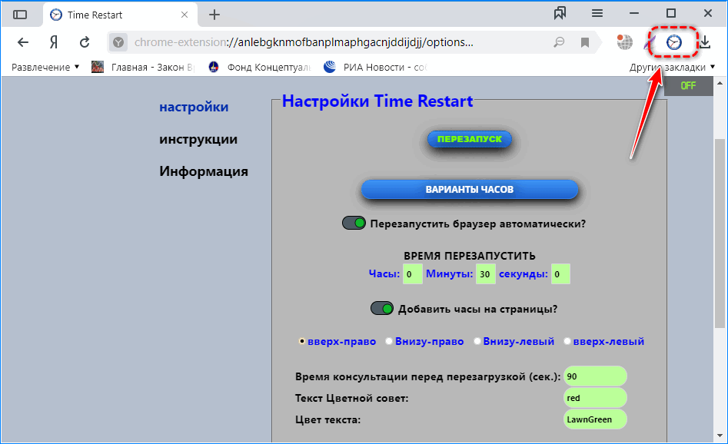This screenshot has width=728, height=444.
Task: Click the OFF switch in top right
Action: 687,87
